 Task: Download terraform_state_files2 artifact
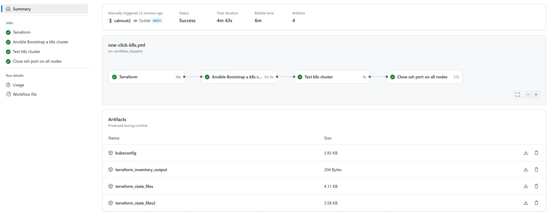pos(526,203)
